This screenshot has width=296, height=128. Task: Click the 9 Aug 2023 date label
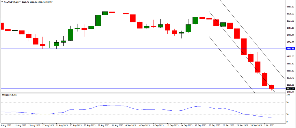(7, 126)
